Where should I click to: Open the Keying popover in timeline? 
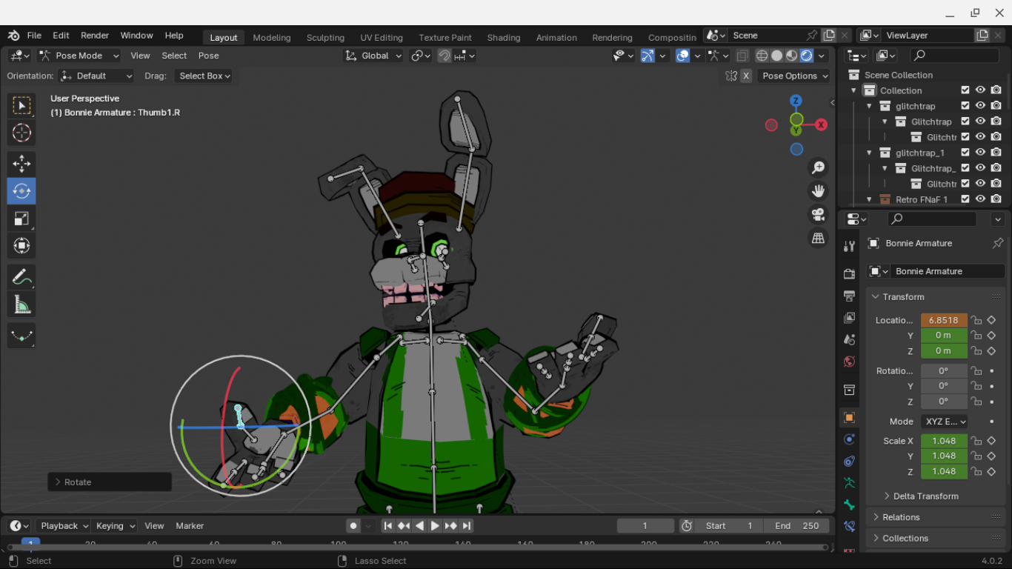pyautogui.click(x=116, y=526)
